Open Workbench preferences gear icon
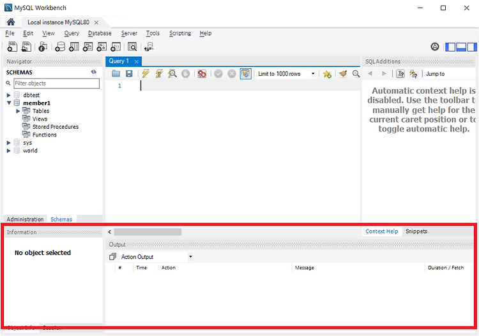Image resolution: width=479 pixels, height=336 pixels. click(x=435, y=47)
